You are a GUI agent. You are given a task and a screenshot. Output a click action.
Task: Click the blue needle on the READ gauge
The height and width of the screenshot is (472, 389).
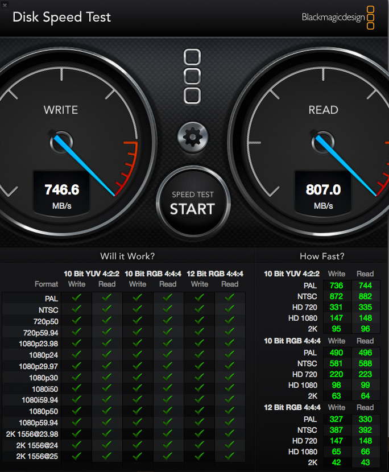click(x=346, y=166)
